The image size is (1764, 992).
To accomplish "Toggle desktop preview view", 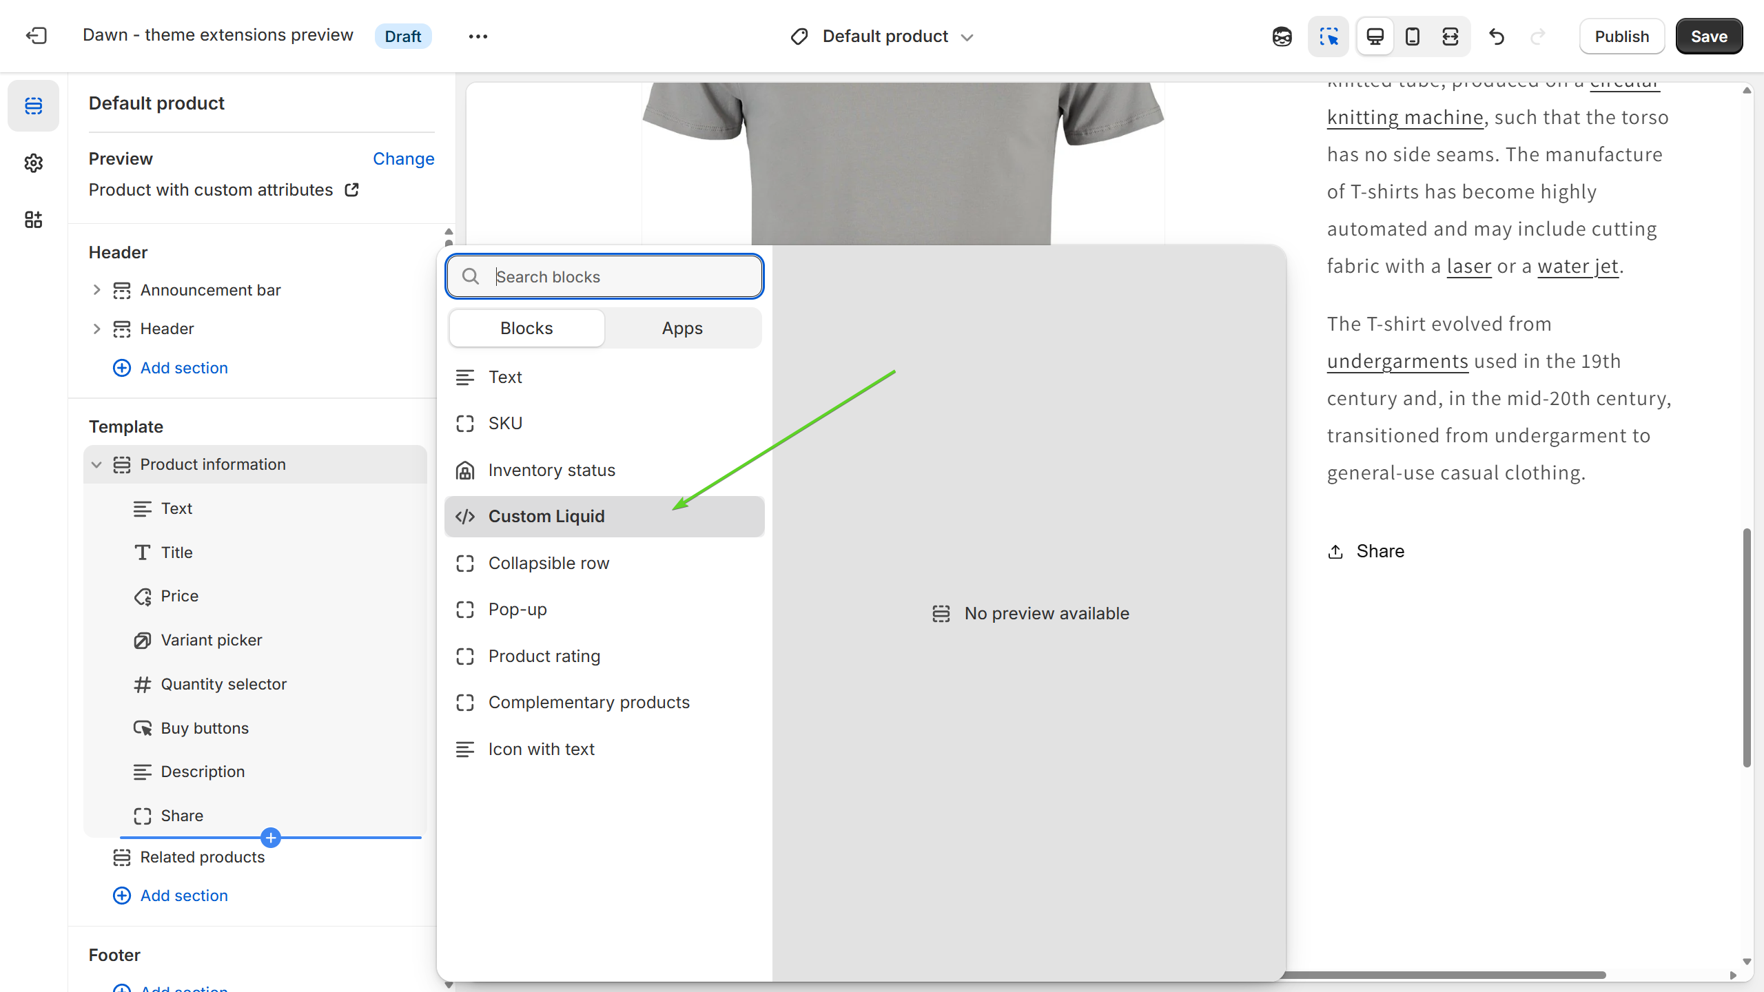I will [1375, 37].
